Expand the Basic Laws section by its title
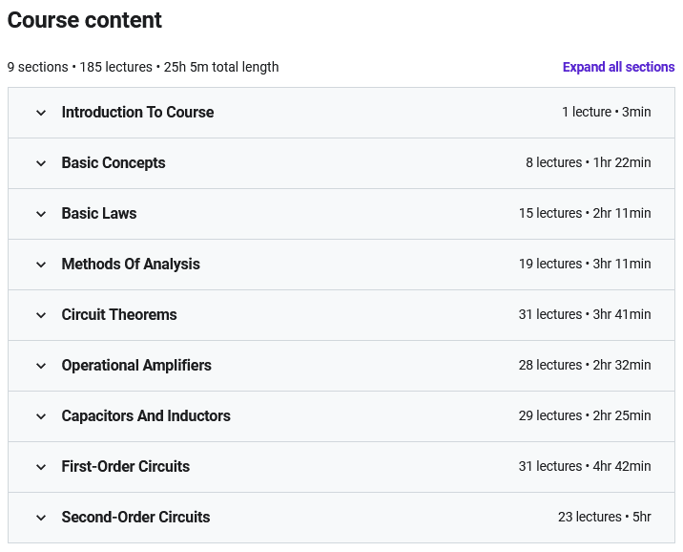Viewport: 683px width, 552px height. click(x=99, y=214)
